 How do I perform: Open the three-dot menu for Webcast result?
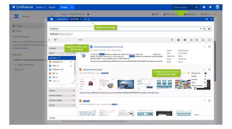(204, 69)
